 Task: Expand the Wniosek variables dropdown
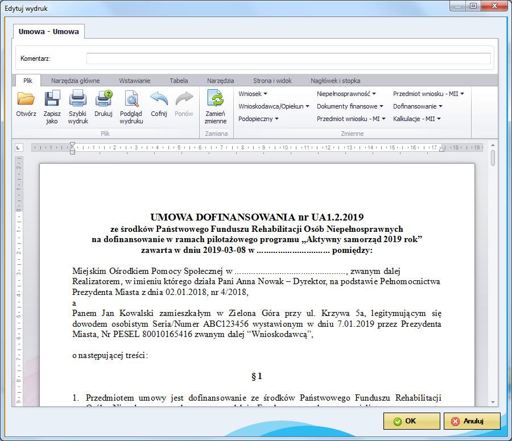pyautogui.click(x=253, y=94)
